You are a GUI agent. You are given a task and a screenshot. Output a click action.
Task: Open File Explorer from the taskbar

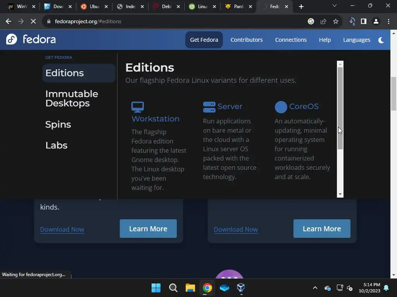click(190, 288)
